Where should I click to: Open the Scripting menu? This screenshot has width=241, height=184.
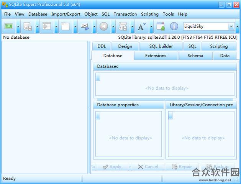click(150, 14)
